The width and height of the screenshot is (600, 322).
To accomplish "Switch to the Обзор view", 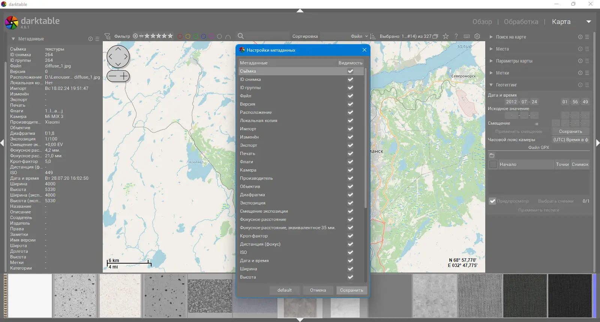I will (482, 22).
